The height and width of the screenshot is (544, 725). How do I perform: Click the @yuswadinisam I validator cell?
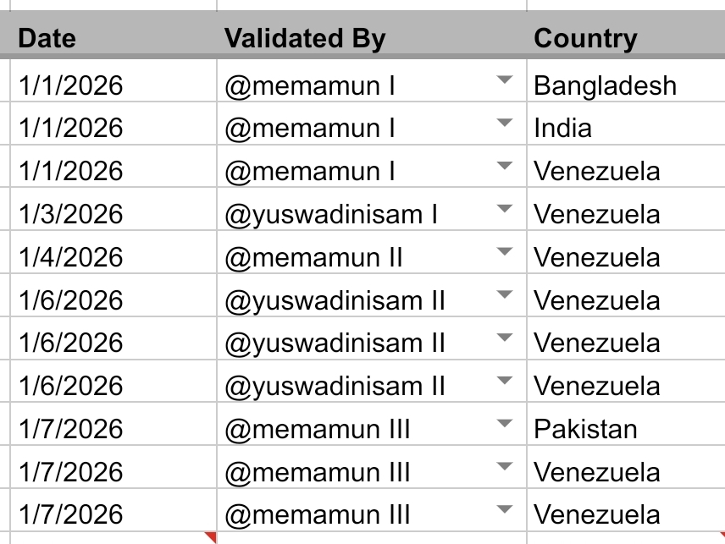click(x=372, y=209)
